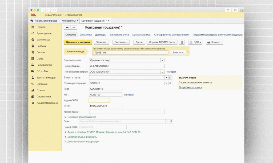Click the Досье button
Screen dimensions: 273x163
[139, 42]
